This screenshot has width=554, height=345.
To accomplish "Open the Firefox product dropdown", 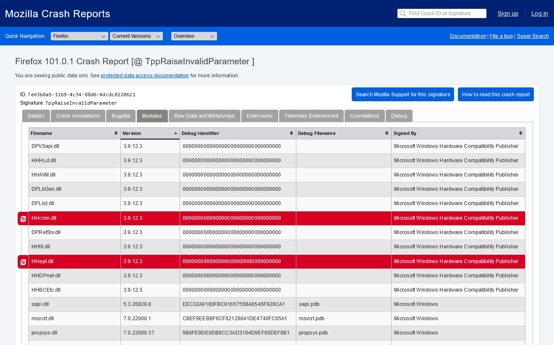I will (79, 36).
